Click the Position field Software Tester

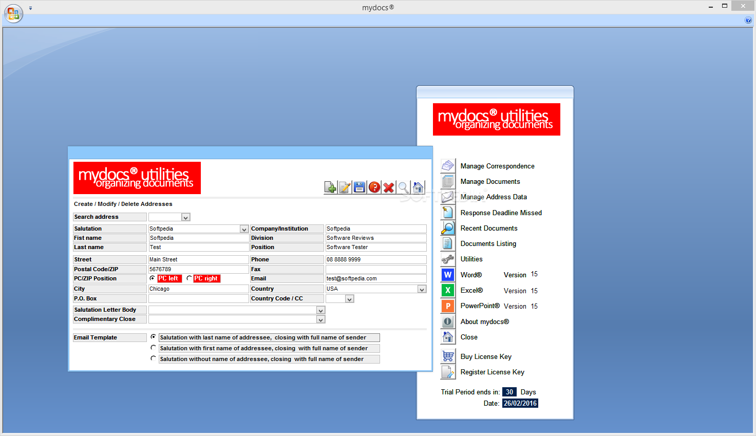point(376,247)
